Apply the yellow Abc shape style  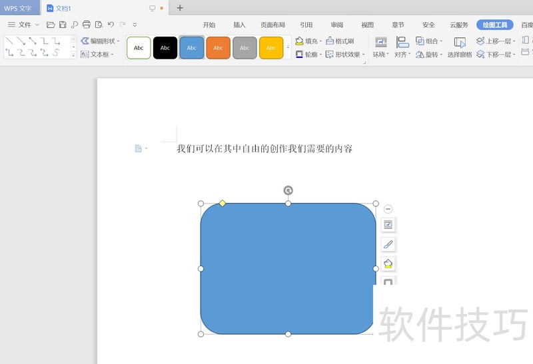click(271, 48)
